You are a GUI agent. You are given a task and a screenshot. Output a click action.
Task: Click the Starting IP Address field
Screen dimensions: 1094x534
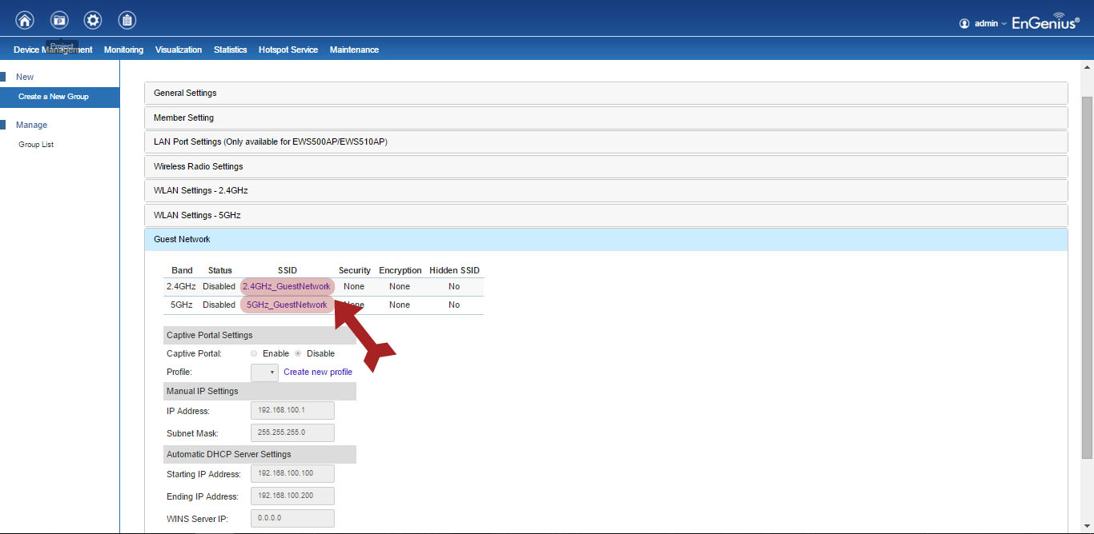click(x=292, y=474)
